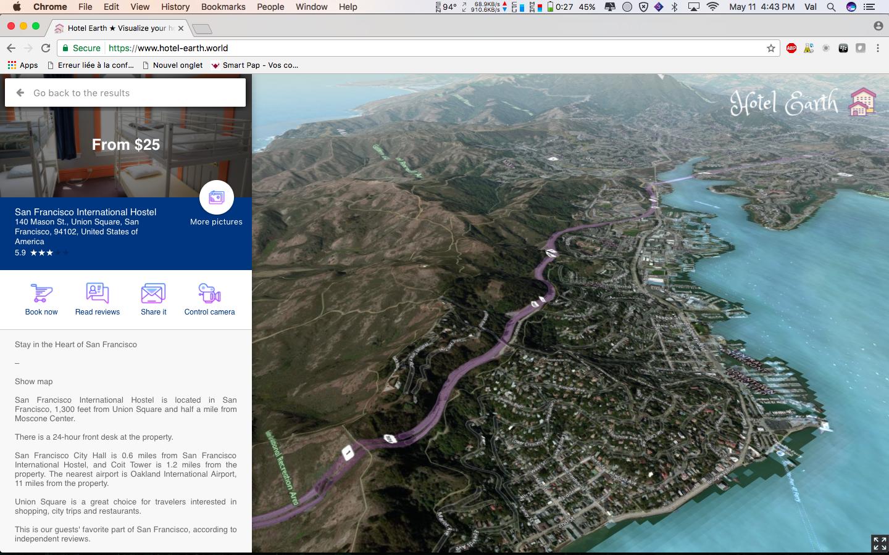Open the People menu
Screen dimensions: 889x555
270,7
